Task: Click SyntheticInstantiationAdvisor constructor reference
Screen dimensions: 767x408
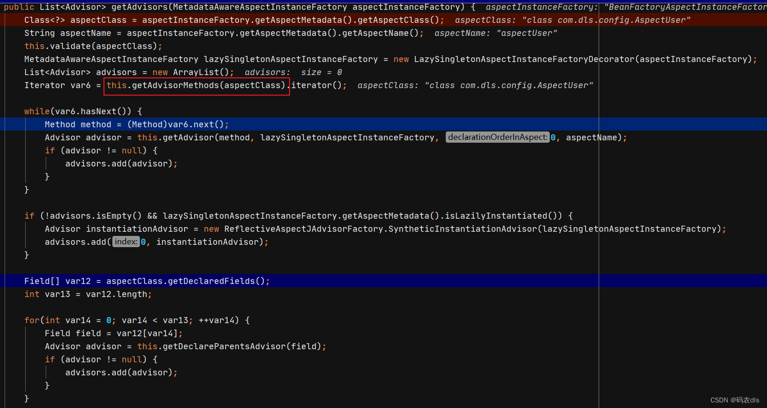Action: click(463, 229)
